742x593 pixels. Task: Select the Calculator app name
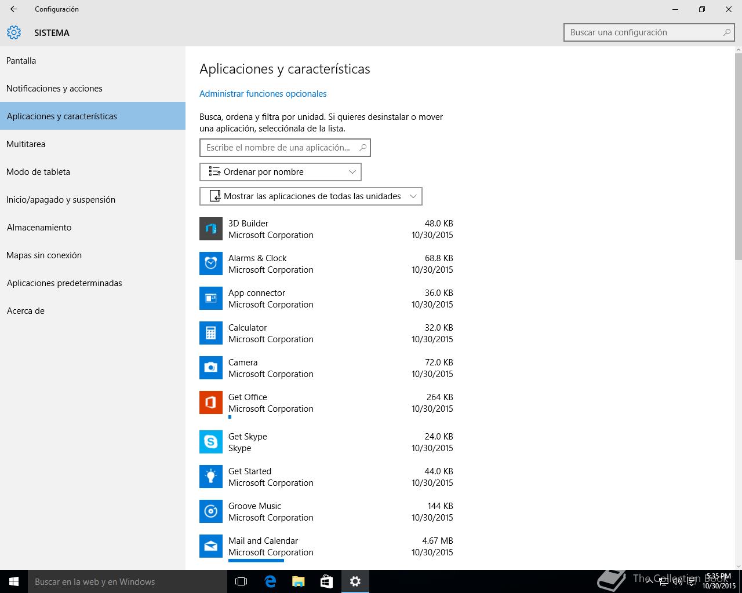(x=248, y=327)
